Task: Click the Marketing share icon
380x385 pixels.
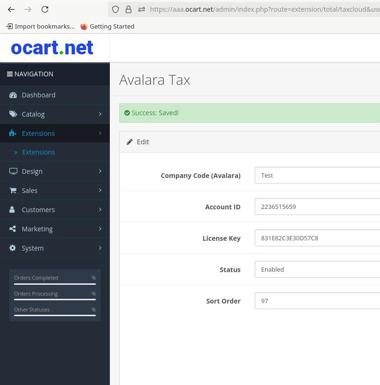Action: 13,229
